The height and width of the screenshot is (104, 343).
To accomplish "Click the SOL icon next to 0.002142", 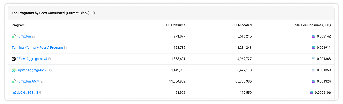I will [313, 36].
